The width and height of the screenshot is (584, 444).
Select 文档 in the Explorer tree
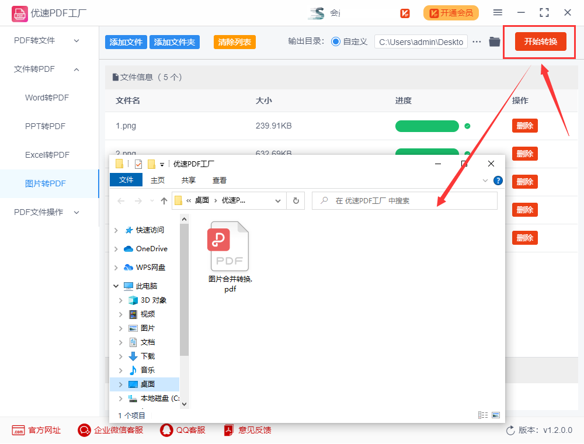click(148, 342)
